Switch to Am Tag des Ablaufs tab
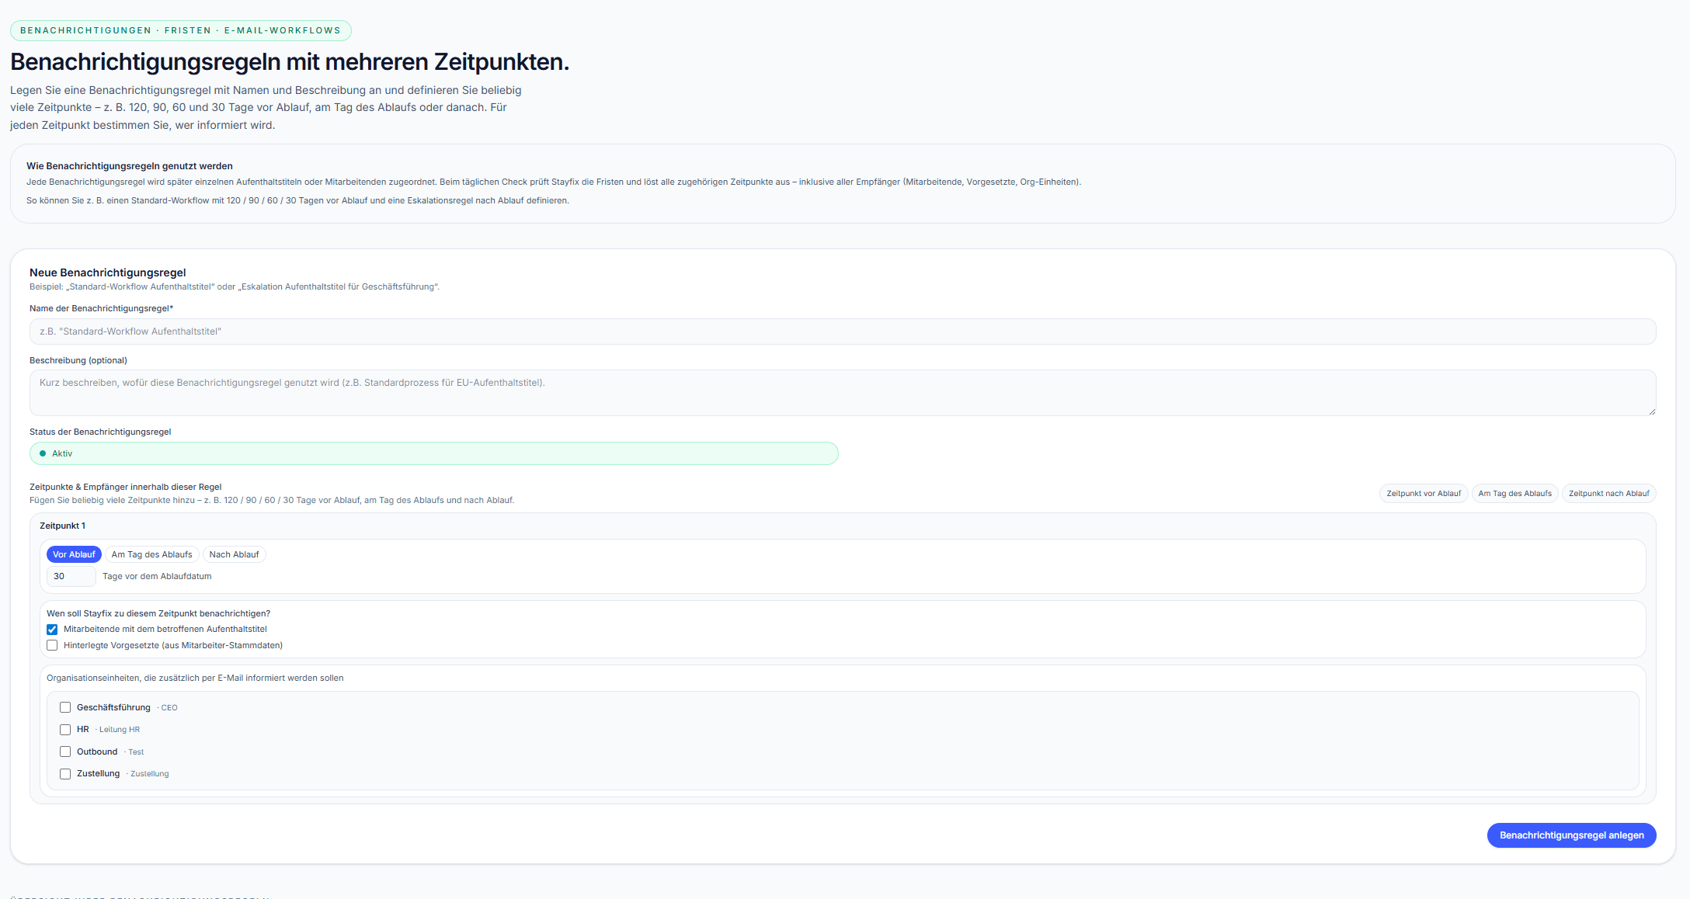Screen dimensions: 1690x899 pyautogui.click(x=151, y=554)
